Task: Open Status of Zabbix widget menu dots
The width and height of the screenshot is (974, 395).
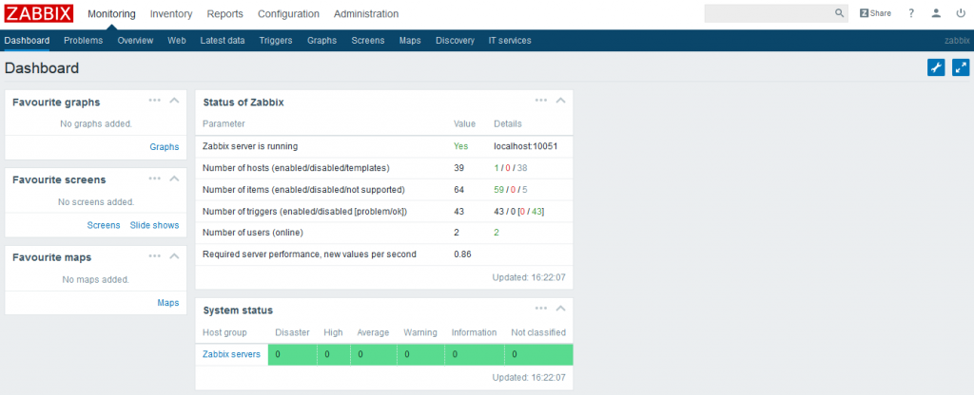Action: [x=541, y=100]
